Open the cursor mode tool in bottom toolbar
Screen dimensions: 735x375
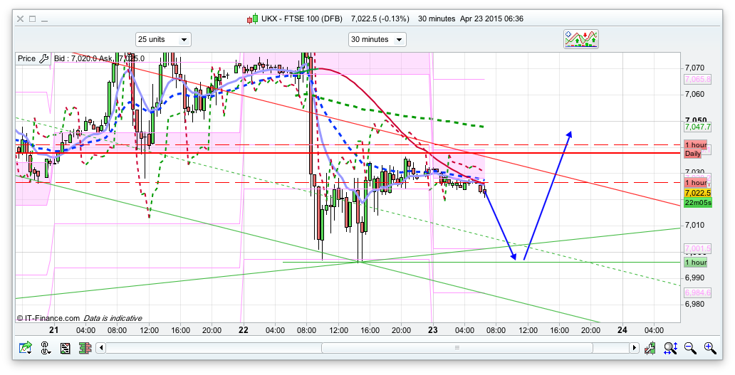[x=46, y=348]
